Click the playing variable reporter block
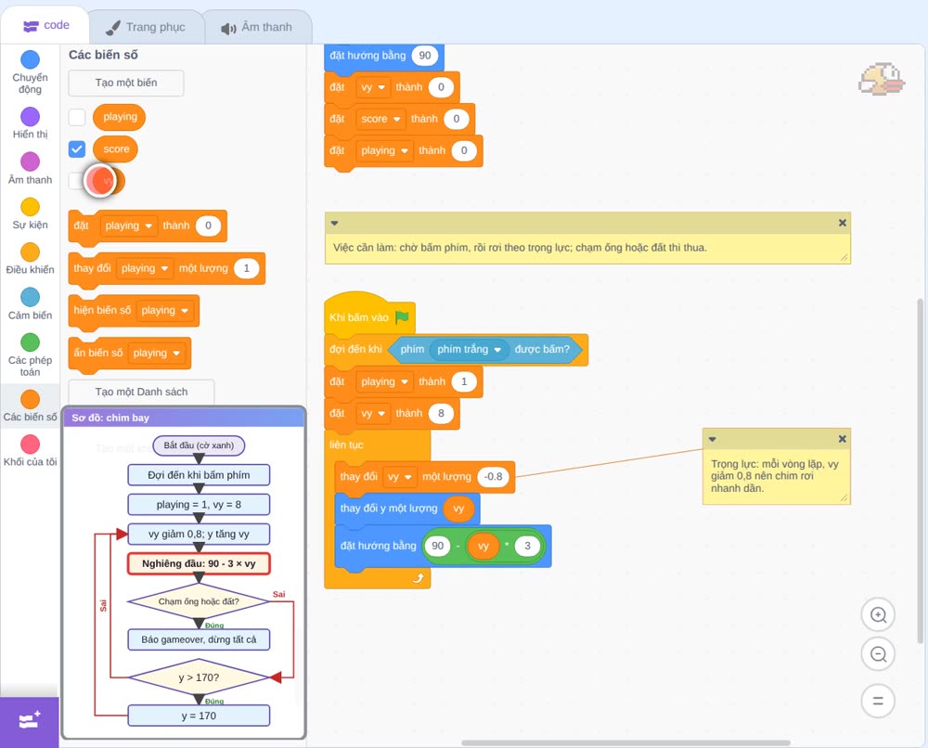The width and height of the screenshot is (928, 748). [x=120, y=117]
